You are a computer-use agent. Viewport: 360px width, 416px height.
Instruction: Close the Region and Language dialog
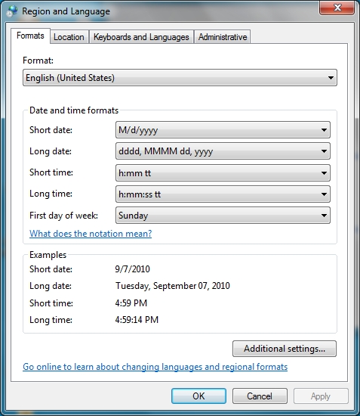(x=337, y=8)
